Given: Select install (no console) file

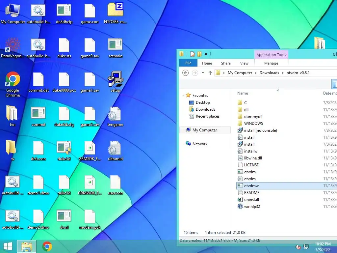Looking at the screenshot, I should pos(257,130).
